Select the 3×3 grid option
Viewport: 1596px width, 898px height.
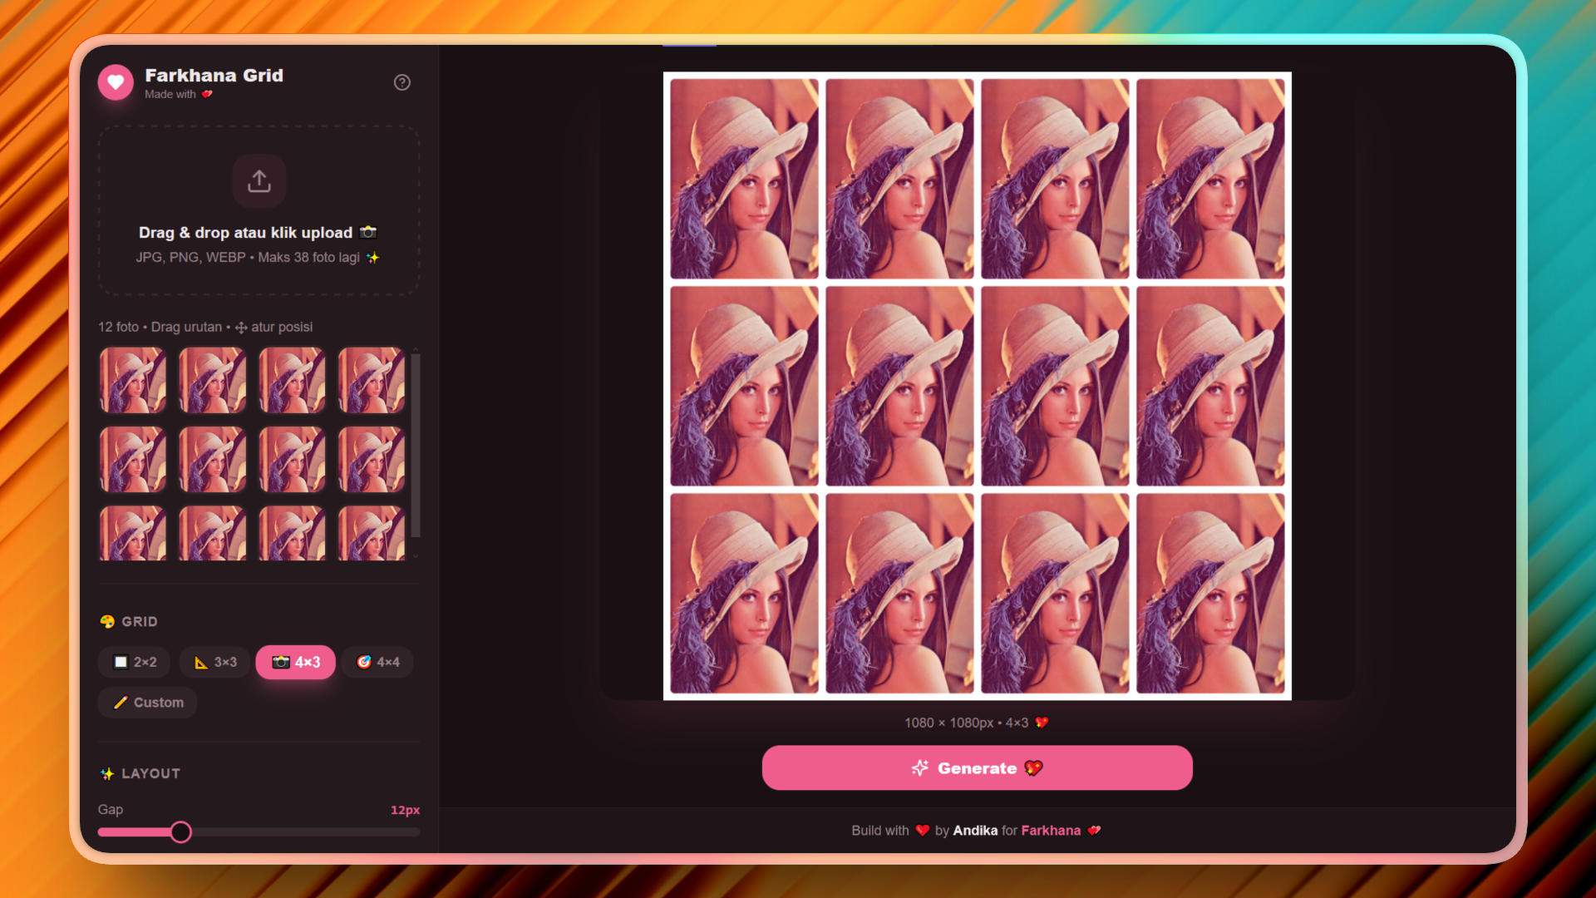(x=214, y=663)
